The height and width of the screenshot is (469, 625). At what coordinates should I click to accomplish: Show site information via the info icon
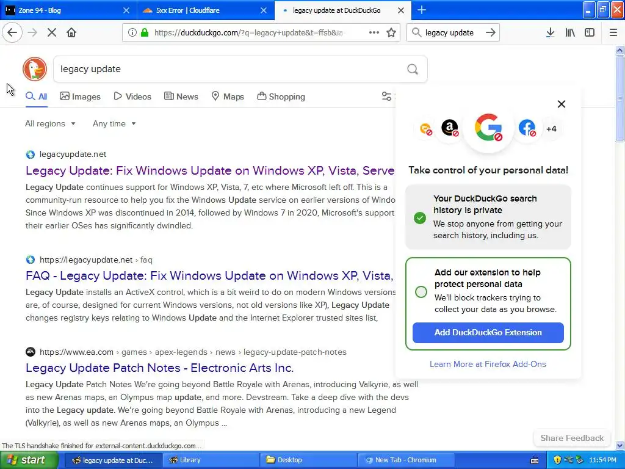[132, 33]
